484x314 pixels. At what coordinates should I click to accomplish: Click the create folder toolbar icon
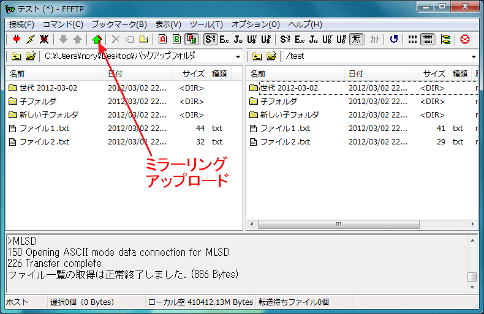coord(143,39)
